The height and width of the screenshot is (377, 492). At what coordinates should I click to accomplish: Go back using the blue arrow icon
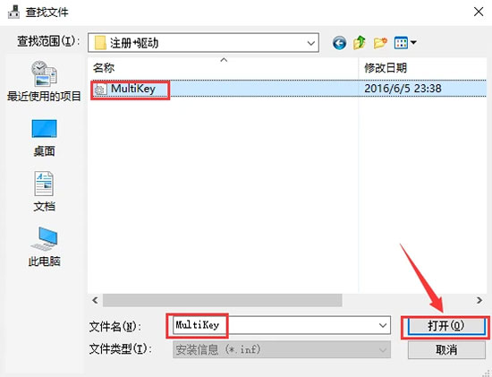pos(339,43)
